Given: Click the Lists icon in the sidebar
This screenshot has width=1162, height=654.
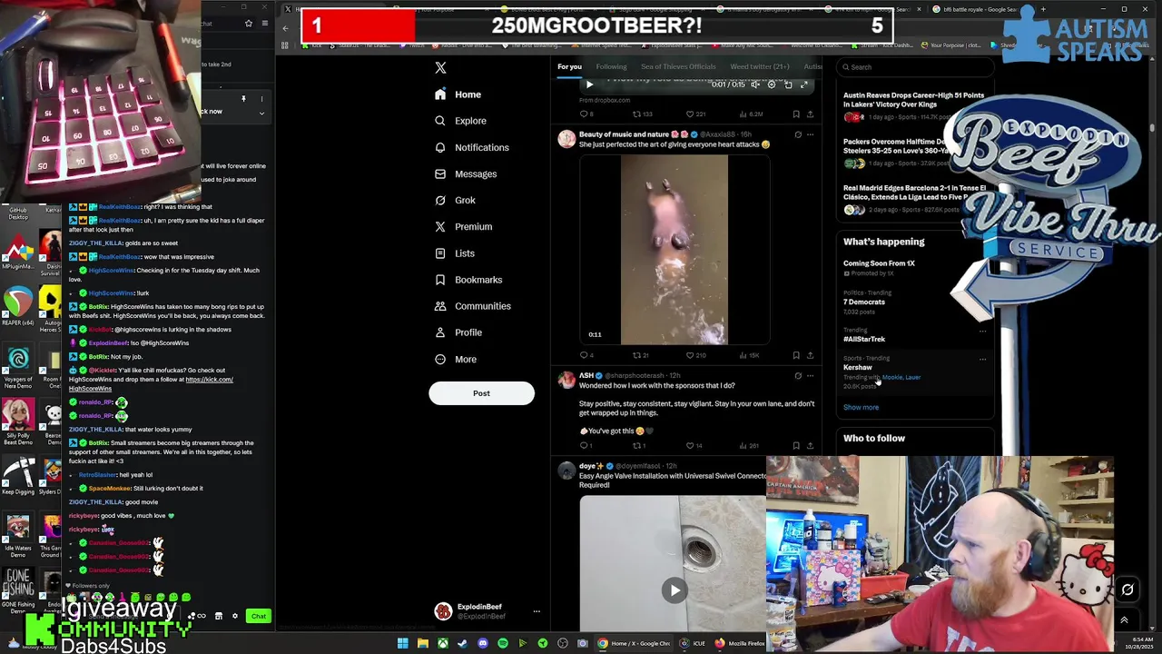Looking at the screenshot, I should coord(440,253).
